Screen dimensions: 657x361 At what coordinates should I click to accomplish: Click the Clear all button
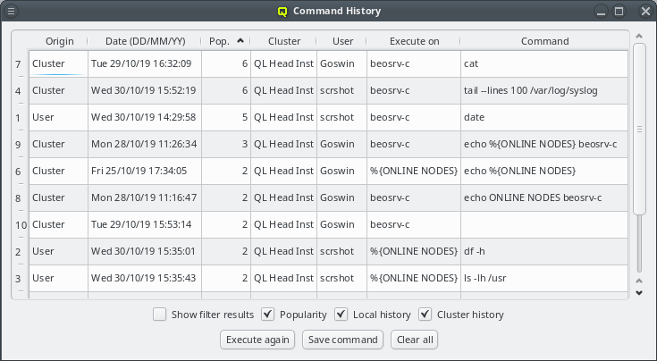tap(415, 340)
